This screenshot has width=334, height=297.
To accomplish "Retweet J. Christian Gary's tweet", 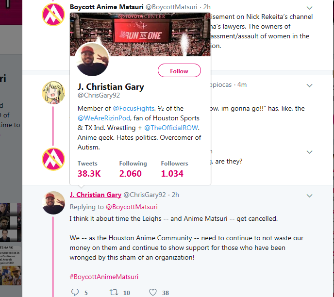I will 114,292.
